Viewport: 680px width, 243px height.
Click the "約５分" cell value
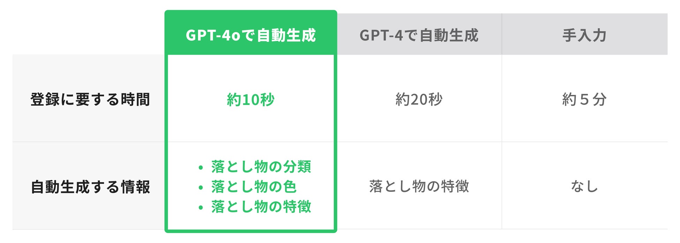584,99
